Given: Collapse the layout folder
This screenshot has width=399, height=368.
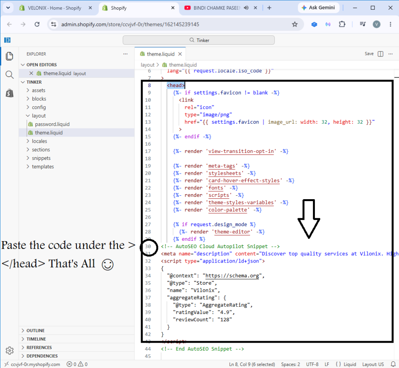Looking at the screenshot, I should tap(39, 116).
